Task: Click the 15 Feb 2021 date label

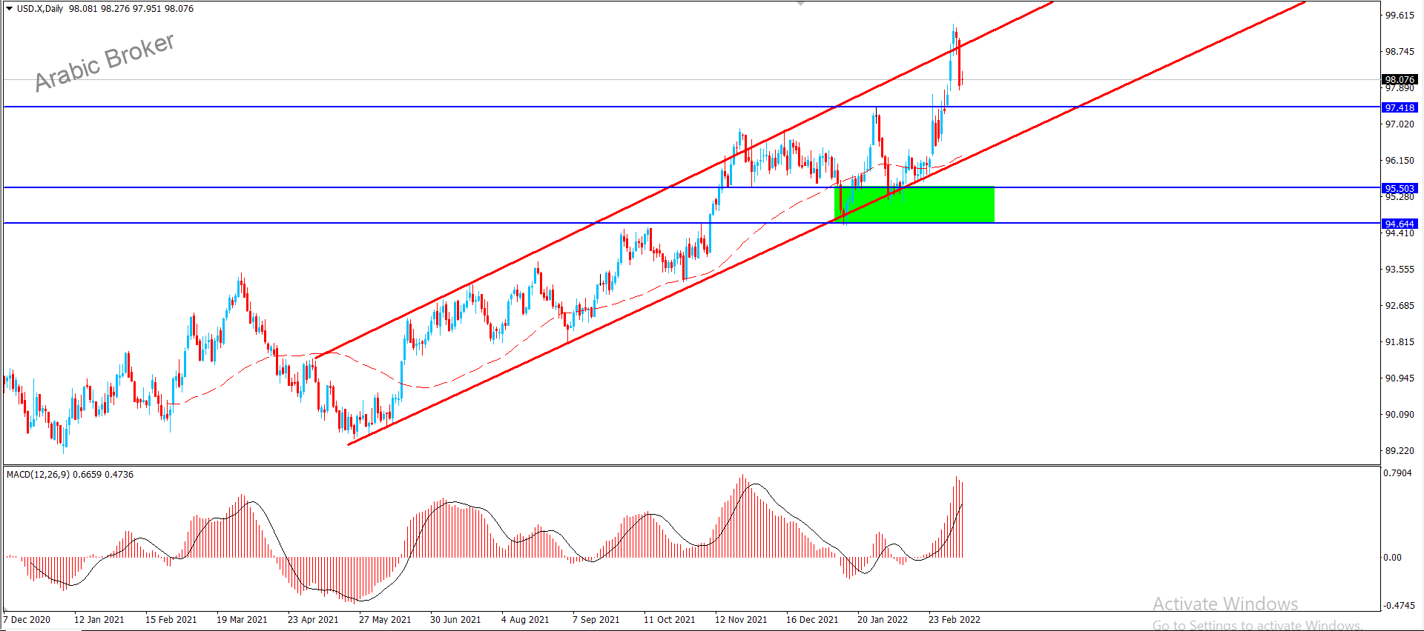Action: click(171, 620)
